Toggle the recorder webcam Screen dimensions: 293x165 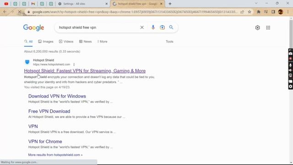[x=290, y=75]
